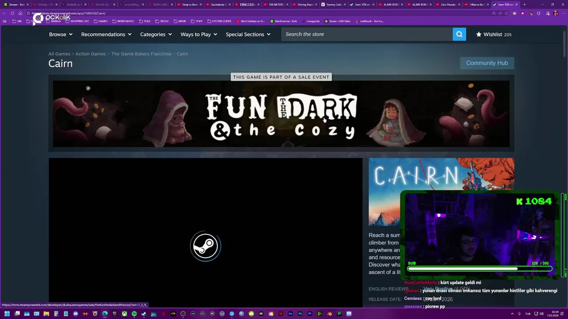Image resolution: width=568 pixels, height=319 pixels.
Task: Switch to the 'Zero Parade' tab
Action: coord(449,4)
